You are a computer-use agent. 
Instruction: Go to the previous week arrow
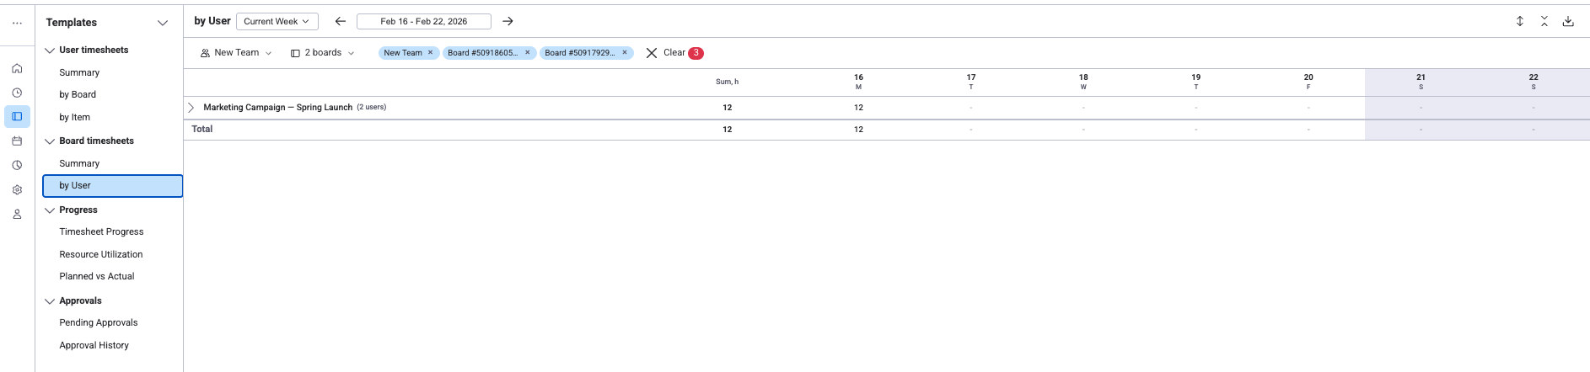tap(341, 21)
